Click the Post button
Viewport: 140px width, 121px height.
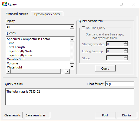pos(105,115)
